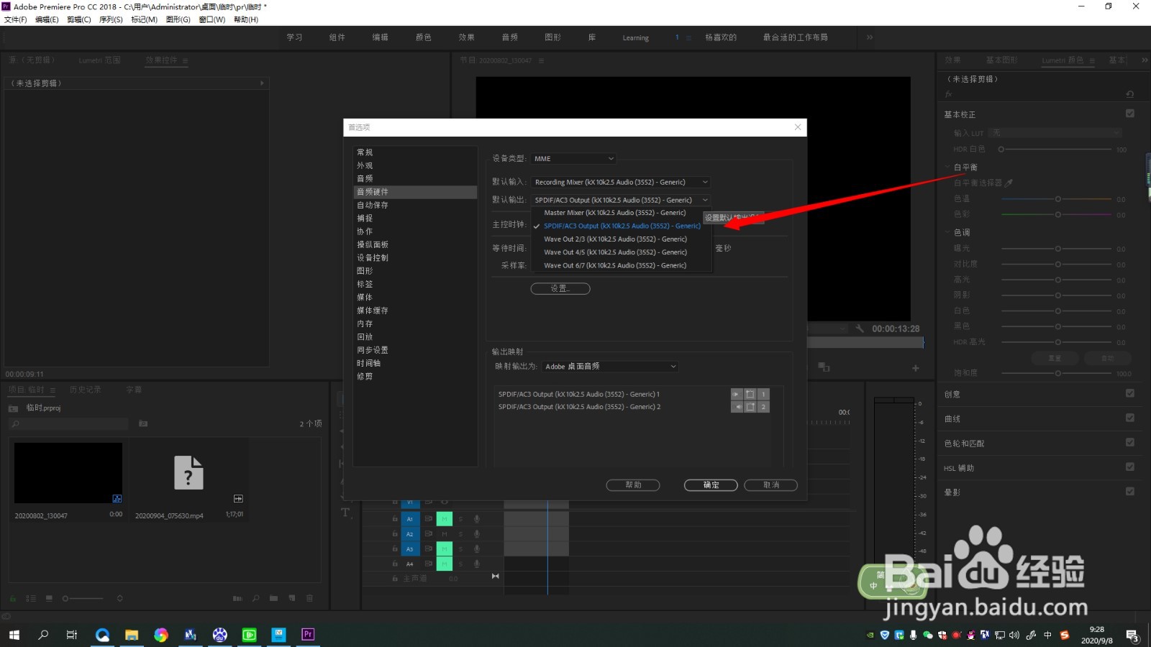Open File Explorer from the taskbar

[x=132, y=634]
